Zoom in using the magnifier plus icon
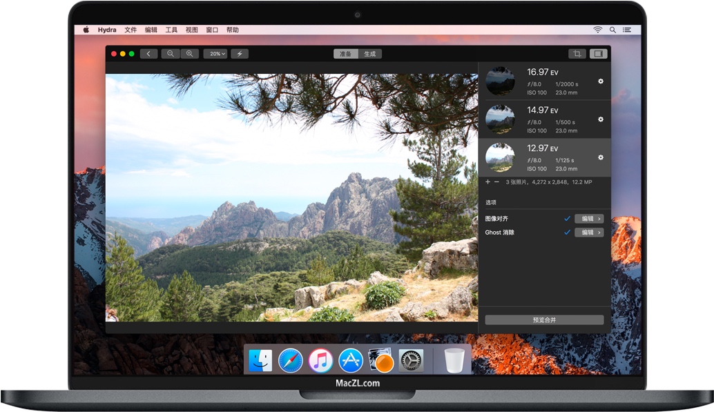Screen dimensions: 714x412 pos(189,53)
